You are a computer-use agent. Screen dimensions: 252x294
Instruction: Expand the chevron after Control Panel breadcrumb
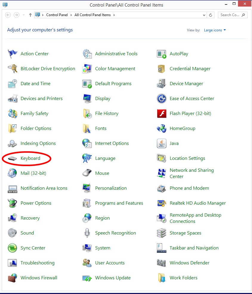pos(71,15)
